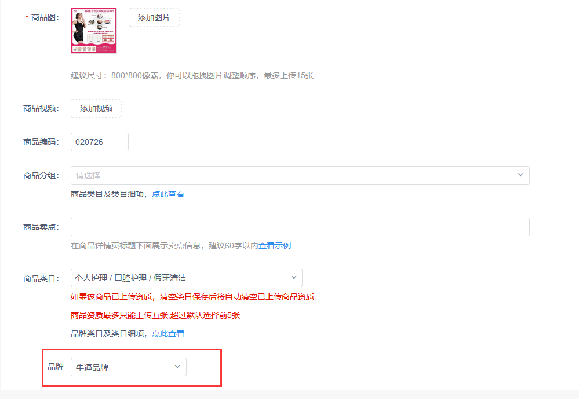The image size is (579, 399).
Task: Click the 商品编码 field label
Action: (x=41, y=142)
